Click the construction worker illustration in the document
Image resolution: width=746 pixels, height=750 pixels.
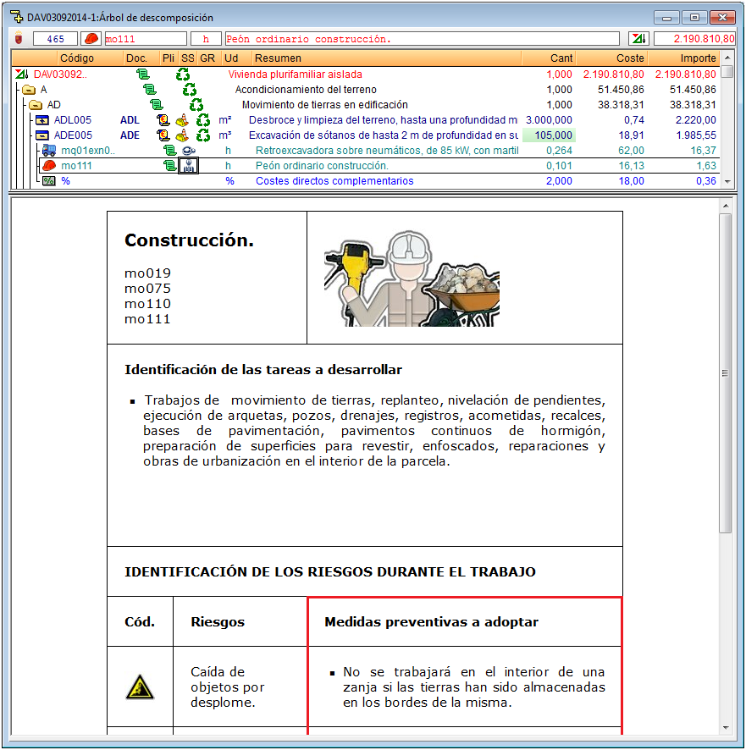coord(412,278)
